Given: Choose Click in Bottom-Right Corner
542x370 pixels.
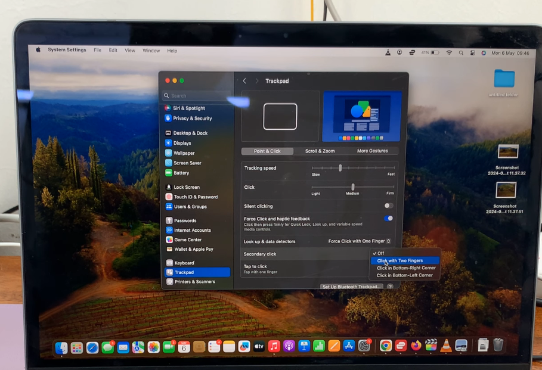Looking at the screenshot, I should click(405, 268).
